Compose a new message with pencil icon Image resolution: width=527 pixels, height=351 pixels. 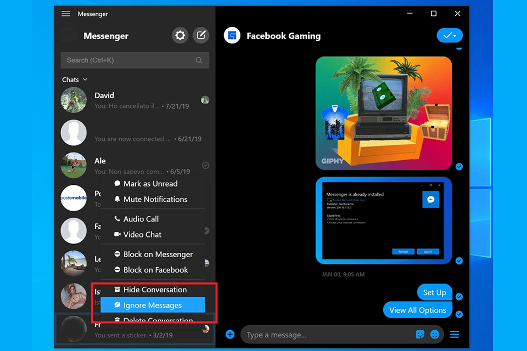click(201, 35)
